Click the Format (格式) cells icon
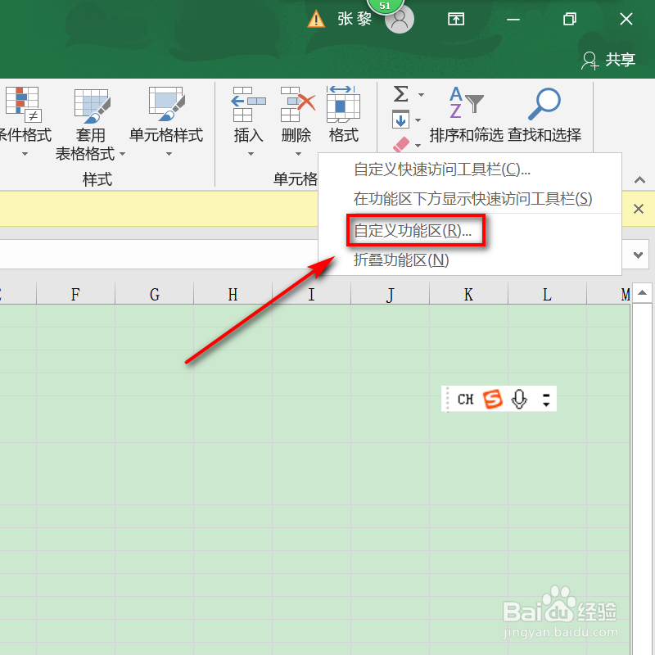 [x=343, y=105]
